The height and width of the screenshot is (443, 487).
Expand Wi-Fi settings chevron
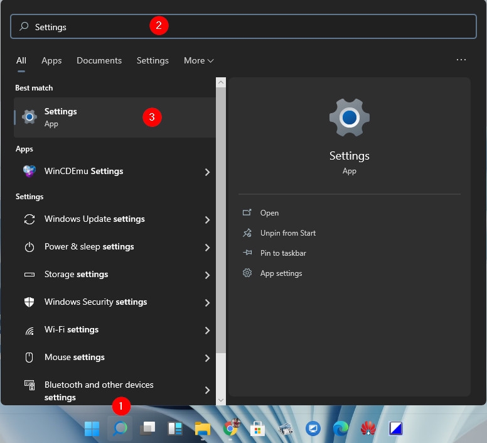[x=208, y=331]
